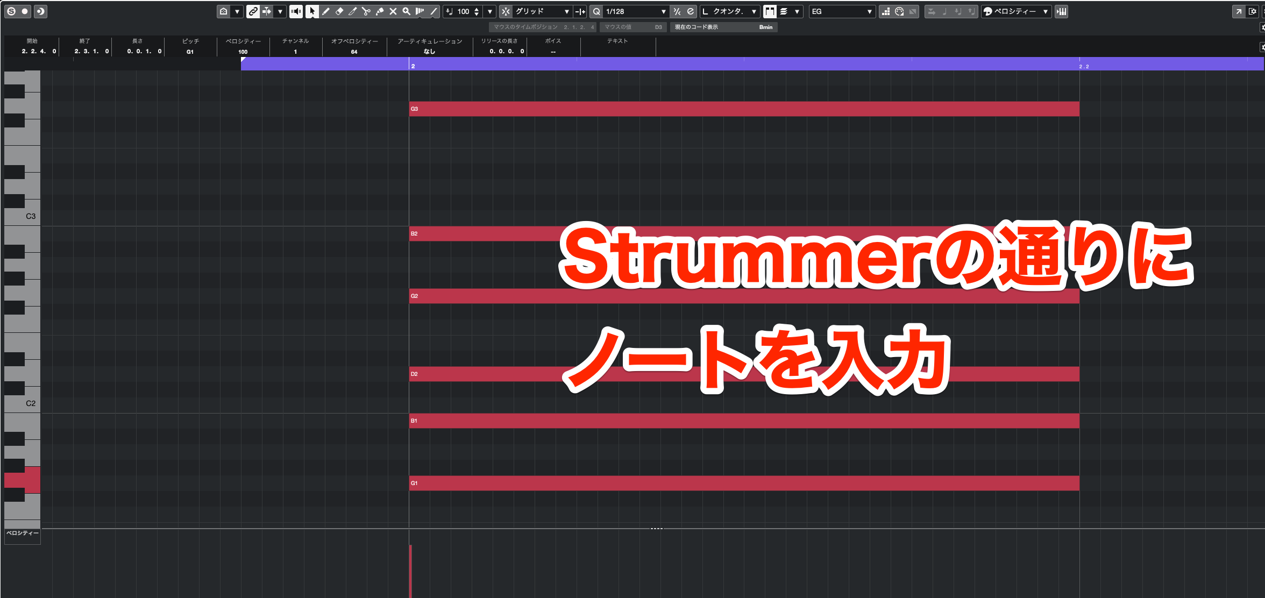This screenshot has height=598, width=1265.
Task: Click the ピッチ value G1
Action: coord(190,52)
